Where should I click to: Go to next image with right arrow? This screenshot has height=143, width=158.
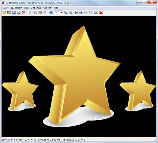(x=81, y=13)
